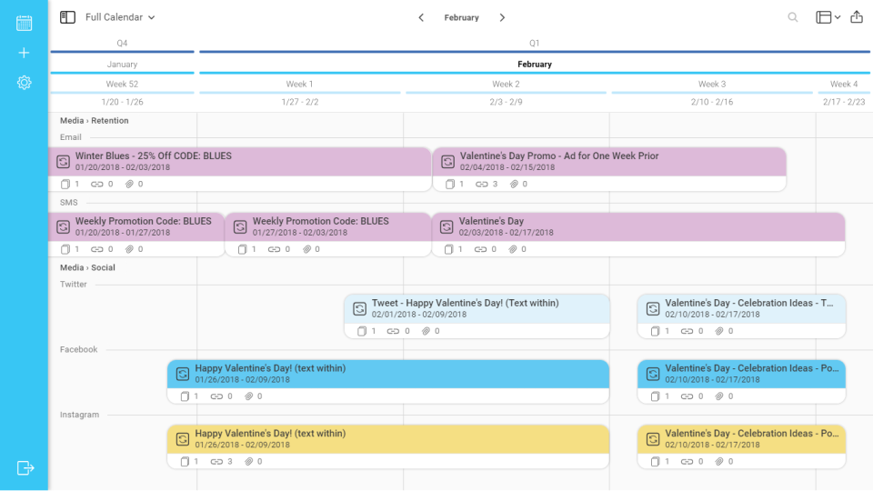The image size is (873, 491).
Task: Open the layout view dropdown
Action: [x=828, y=17]
